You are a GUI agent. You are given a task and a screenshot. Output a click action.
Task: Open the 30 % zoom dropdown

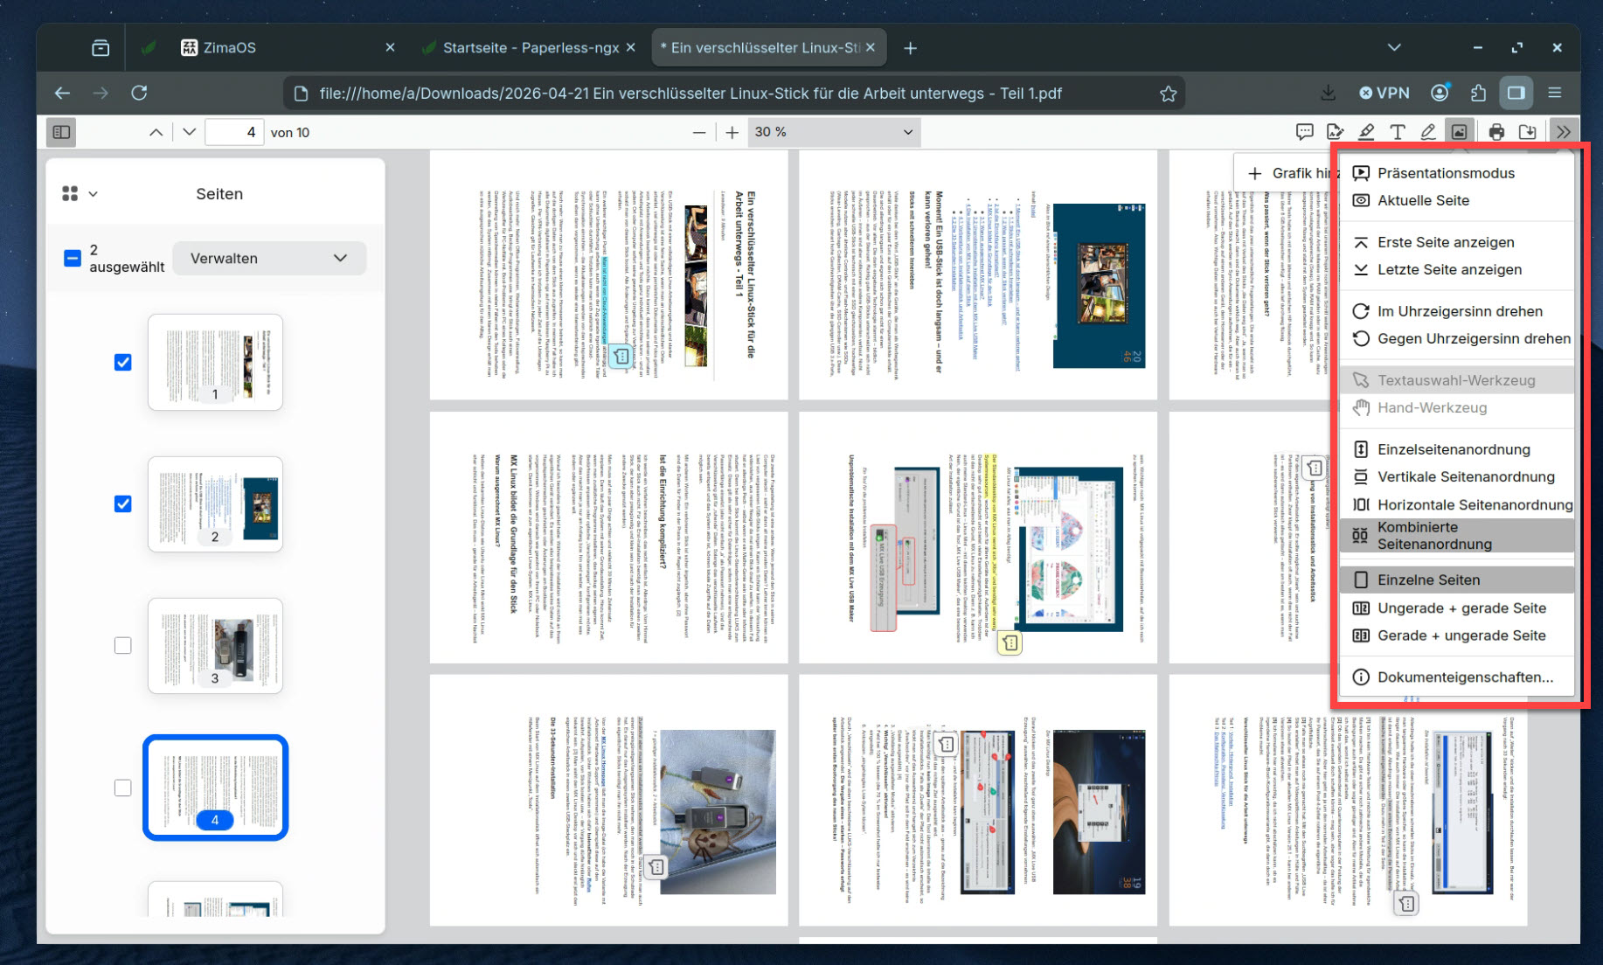pyautogui.click(x=833, y=132)
